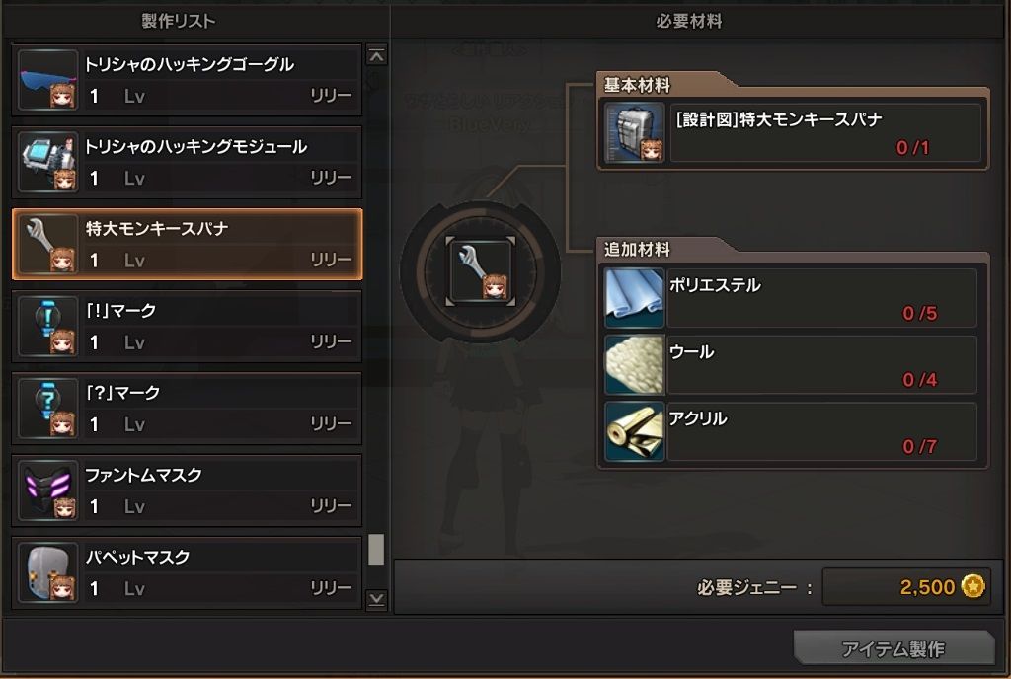Click the パペットマスク mask icon

48,572
